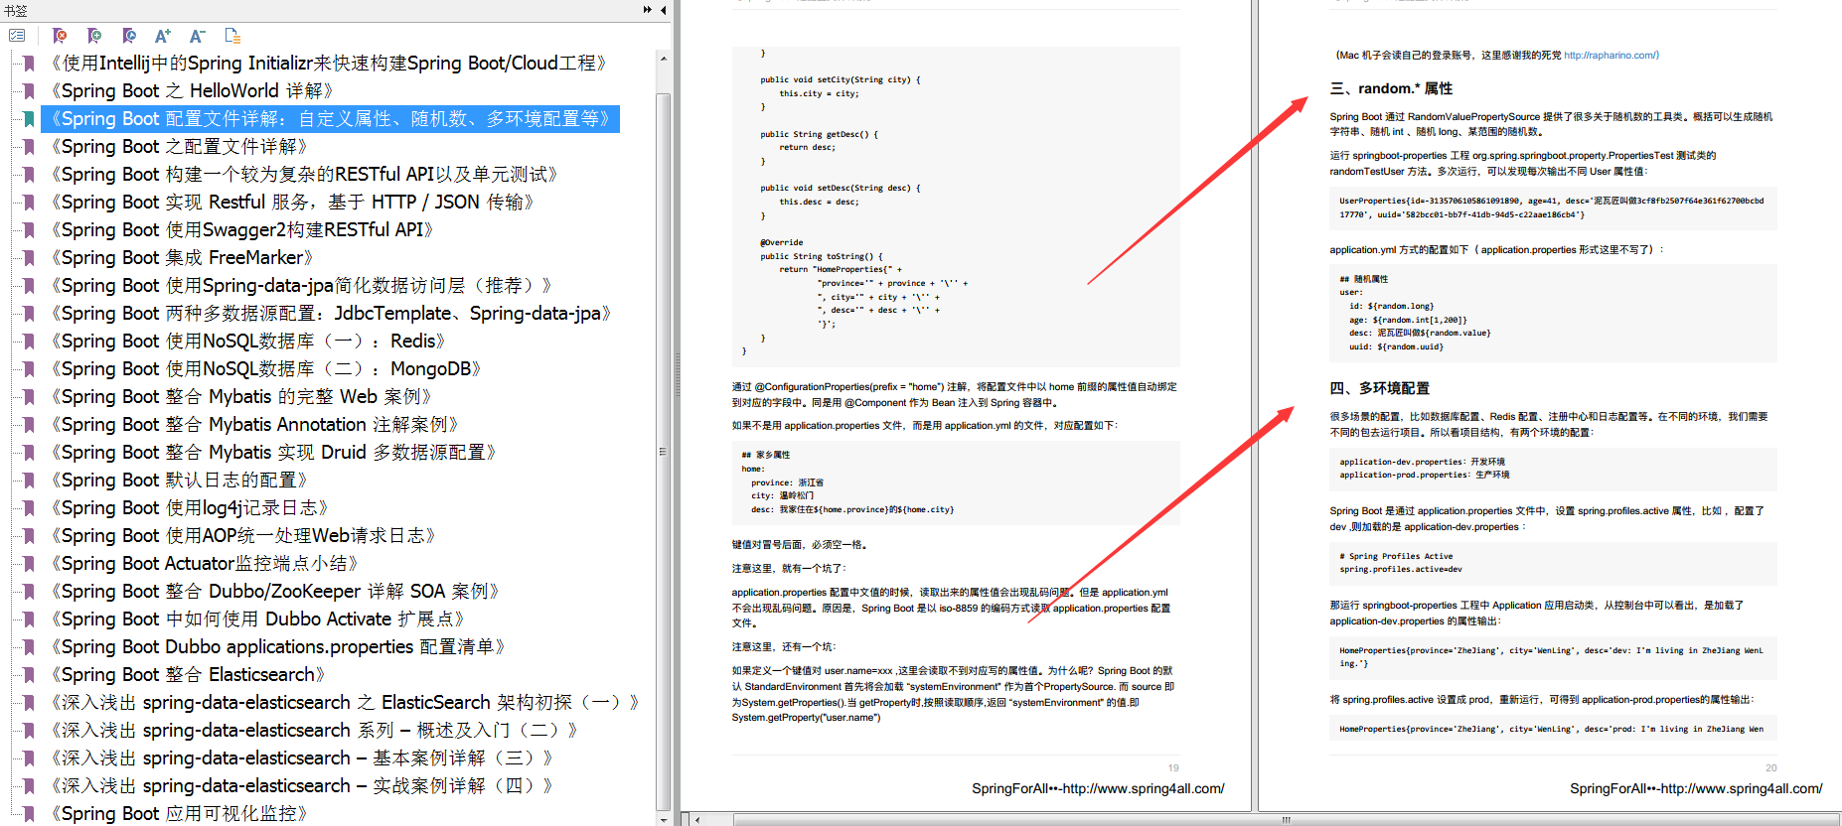Image resolution: width=1842 pixels, height=826 pixels.
Task: Click bookmark icon beside Dubbo/ZooKeeper SOA entry
Action: 30,592
